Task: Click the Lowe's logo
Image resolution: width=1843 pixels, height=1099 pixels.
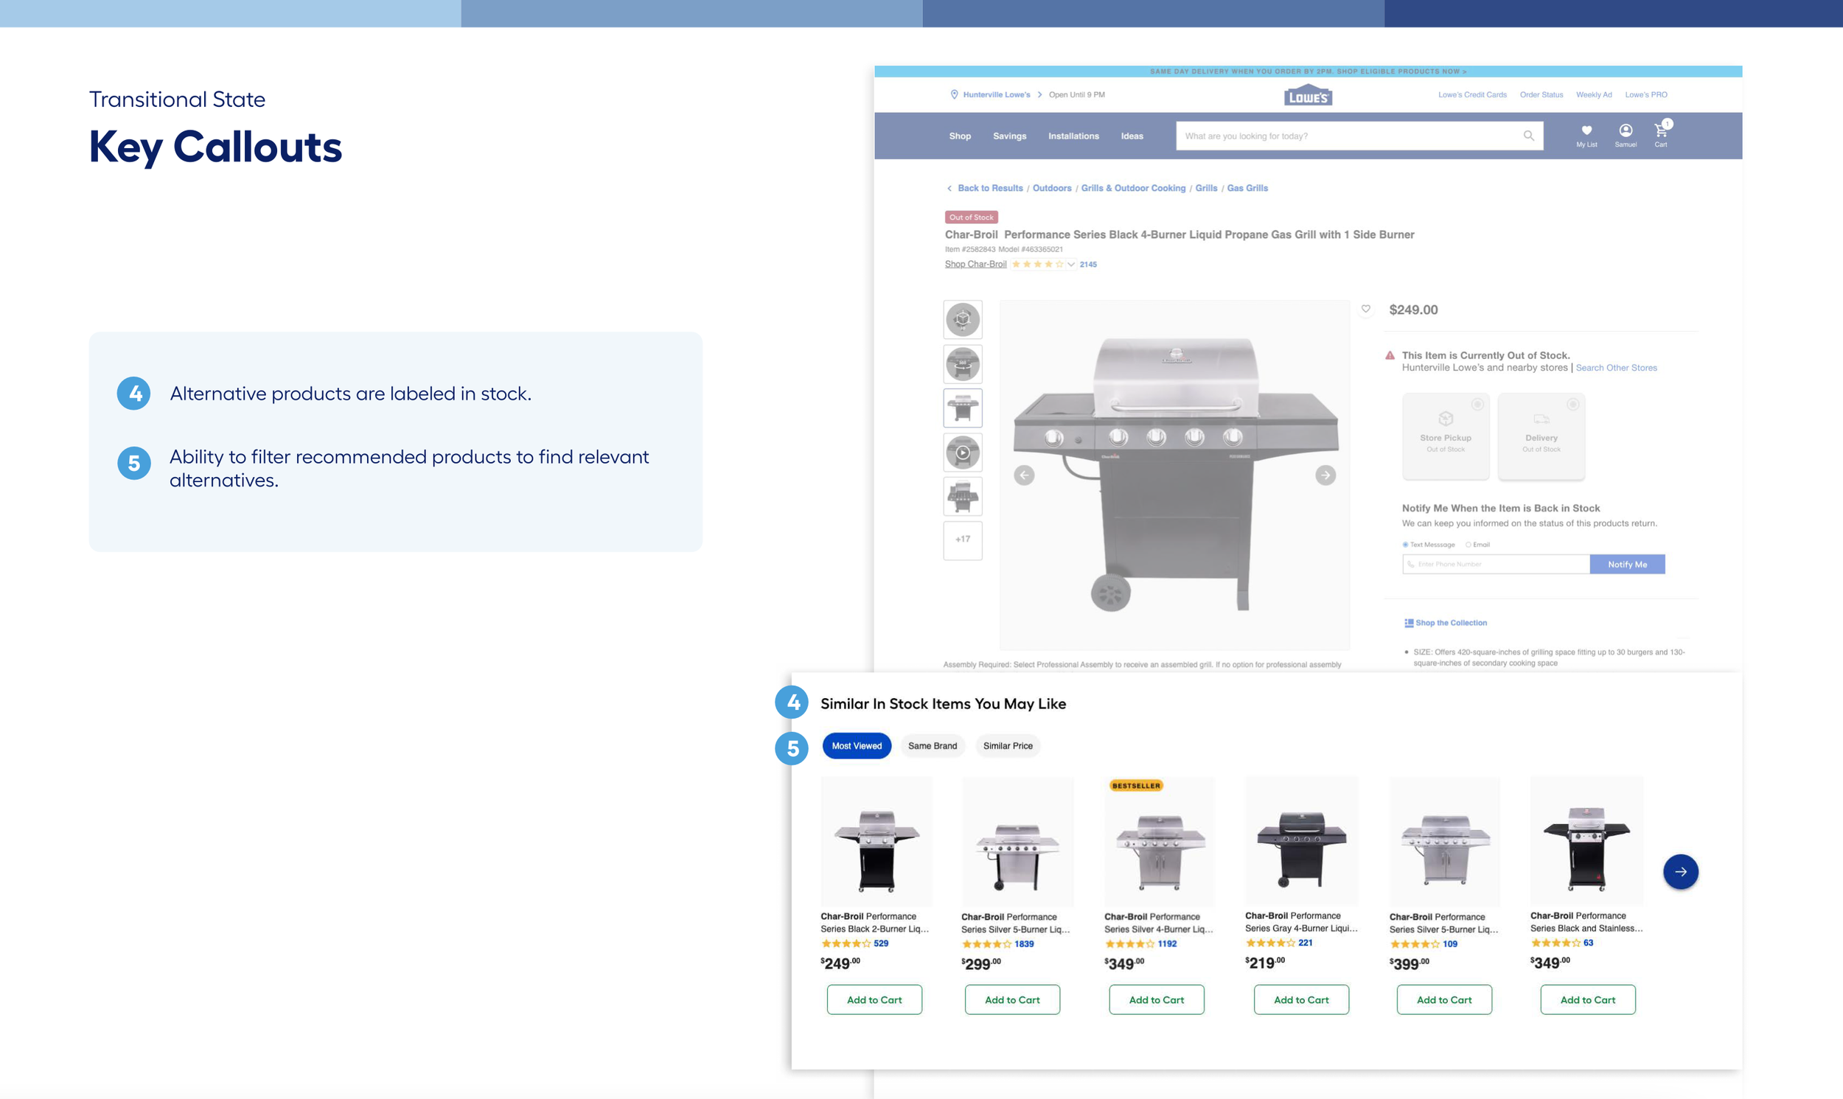Action: click(x=1308, y=96)
